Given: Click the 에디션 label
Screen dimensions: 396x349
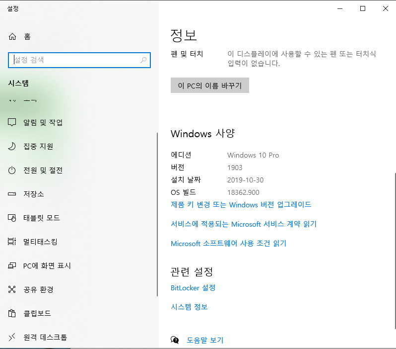Looking at the screenshot, I should point(181,155).
